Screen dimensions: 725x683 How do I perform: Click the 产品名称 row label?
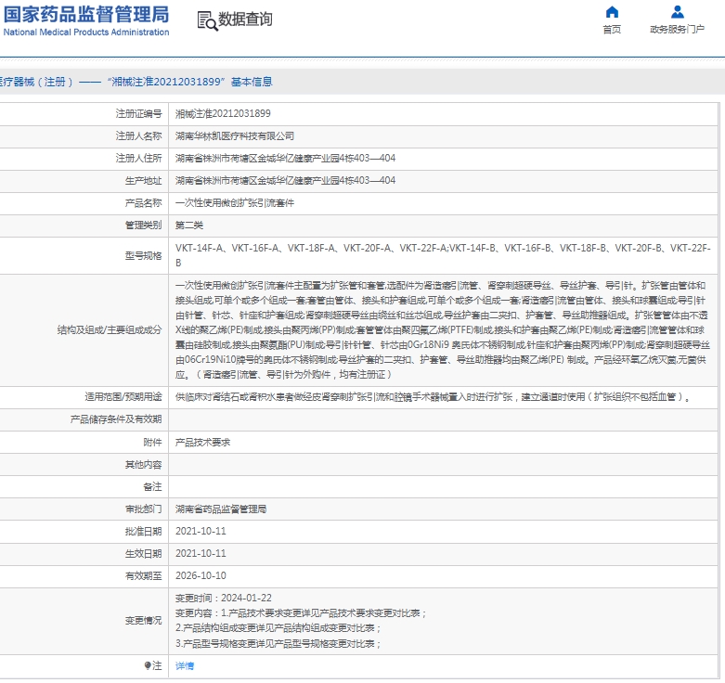[x=143, y=203]
